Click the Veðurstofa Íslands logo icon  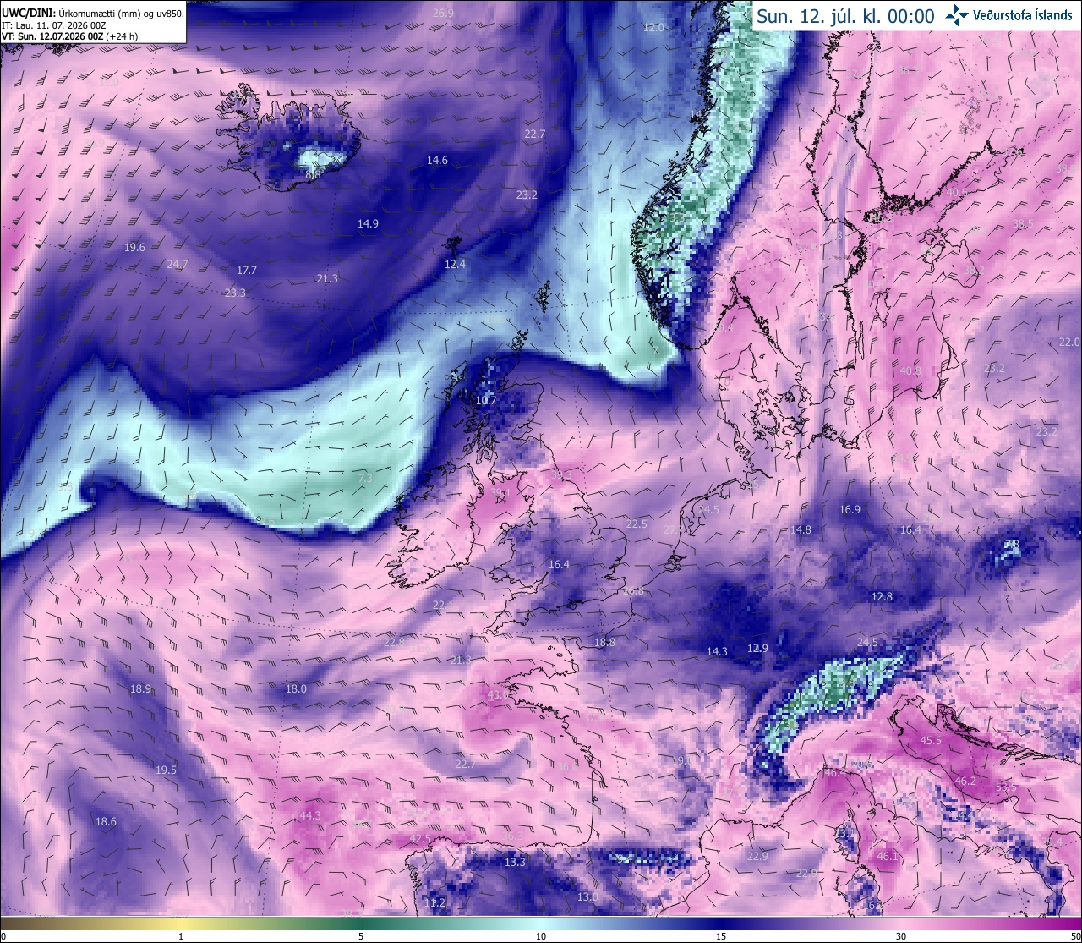pos(957,14)
